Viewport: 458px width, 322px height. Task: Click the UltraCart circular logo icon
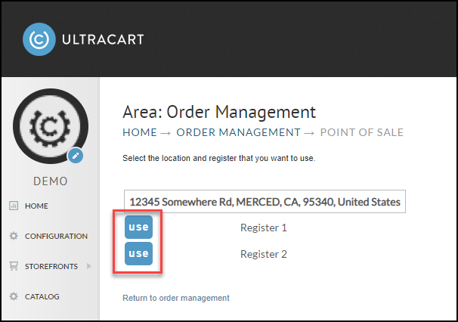(x=39, y=39)
